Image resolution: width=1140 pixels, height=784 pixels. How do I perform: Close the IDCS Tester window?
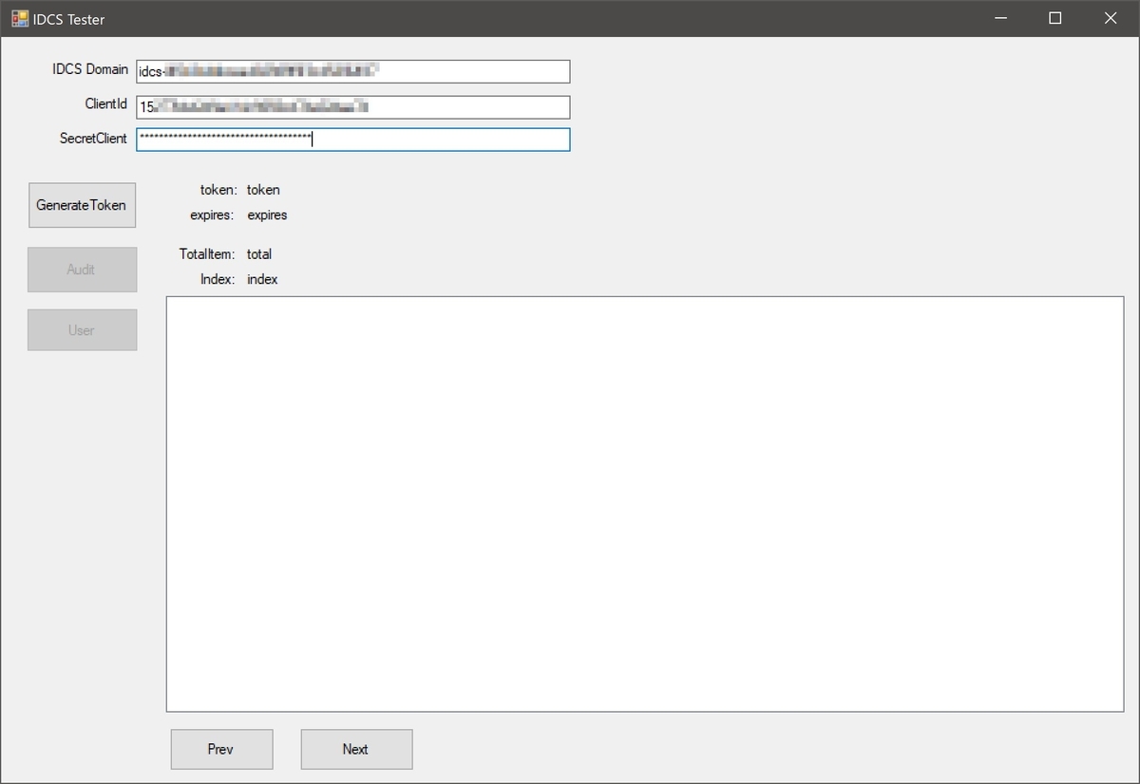coord(1111,18)
